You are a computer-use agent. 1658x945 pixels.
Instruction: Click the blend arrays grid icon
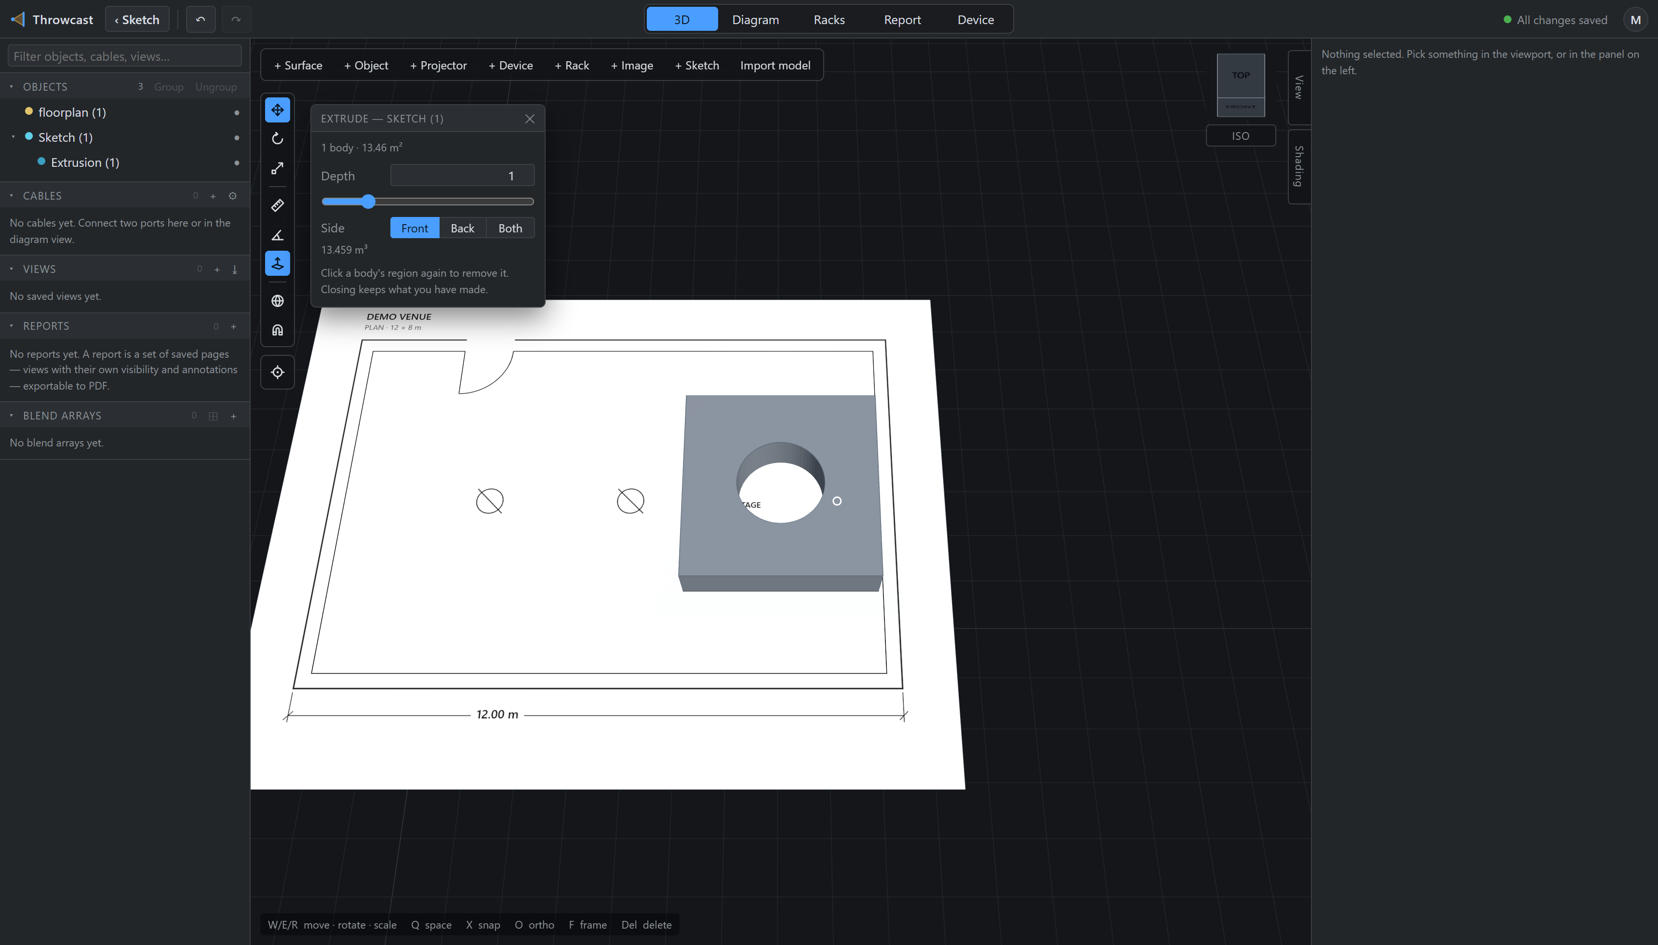(213, 416)
